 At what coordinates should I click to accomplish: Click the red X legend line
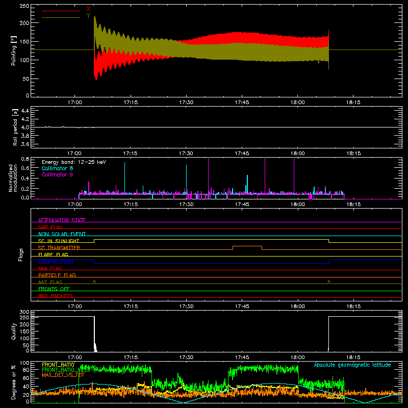point(61,11)
